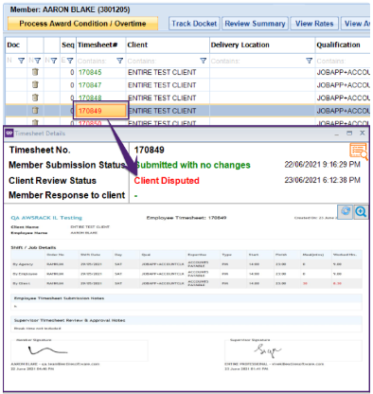Click the Client Contains filter field

point(163,61)
